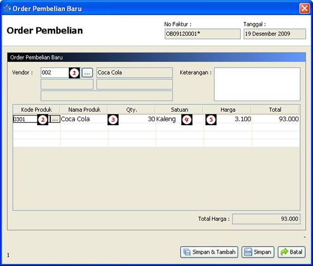Click the Simpan & Tambah button
Image resolution: width=313 pixels, height=266 pixels.
[x=209, y=252]
